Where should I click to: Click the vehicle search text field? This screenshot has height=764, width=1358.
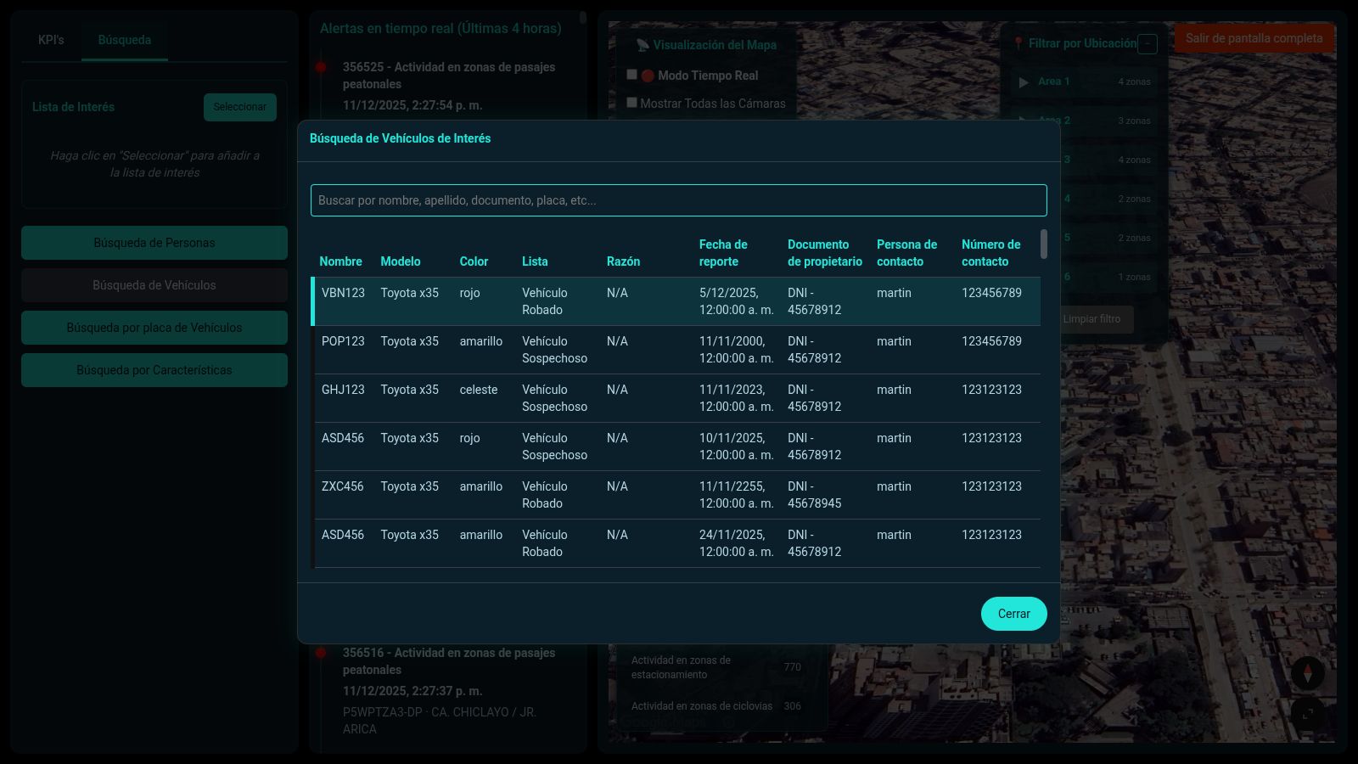678,200
